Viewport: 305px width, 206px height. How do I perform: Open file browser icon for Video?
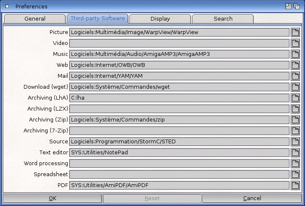point(295,43)
